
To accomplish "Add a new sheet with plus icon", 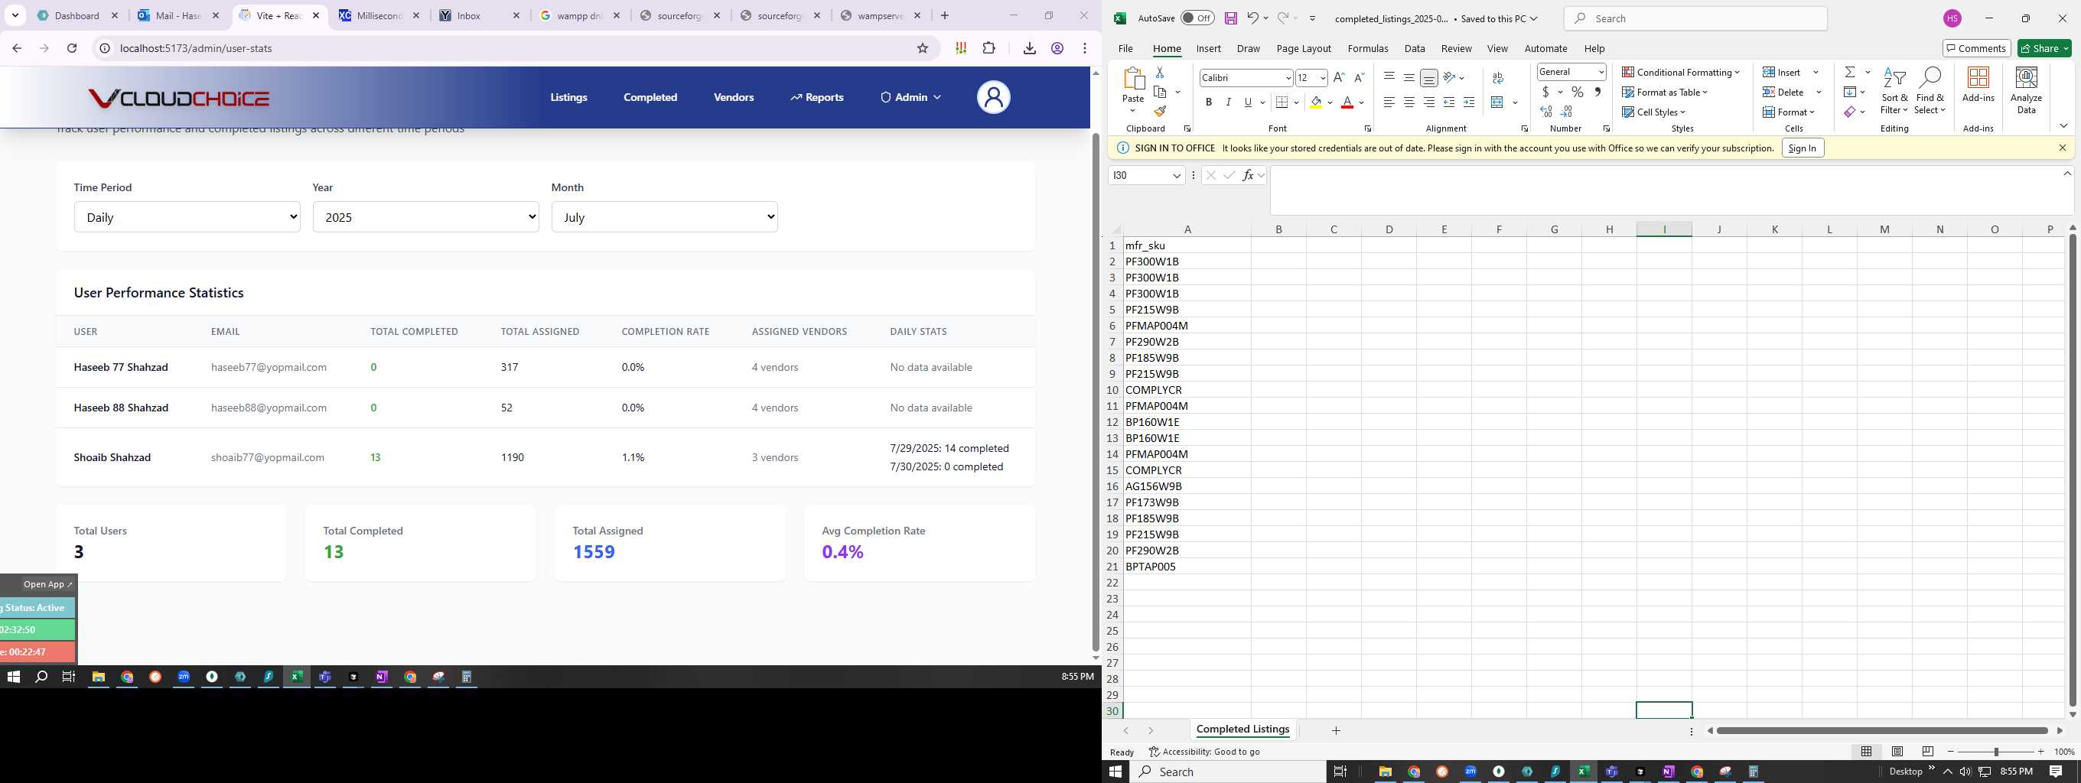I will click(x=1335, y=730).
